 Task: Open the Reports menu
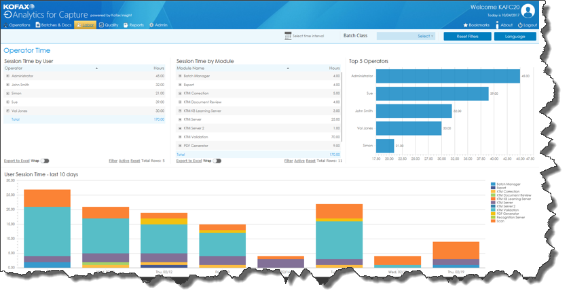click(136, 25)
